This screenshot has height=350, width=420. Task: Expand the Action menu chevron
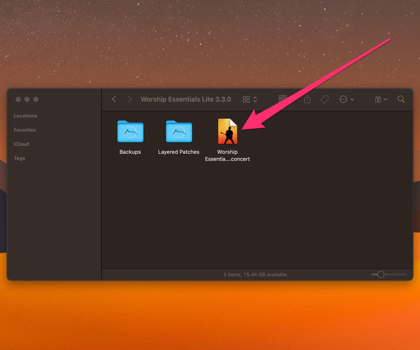352,100
